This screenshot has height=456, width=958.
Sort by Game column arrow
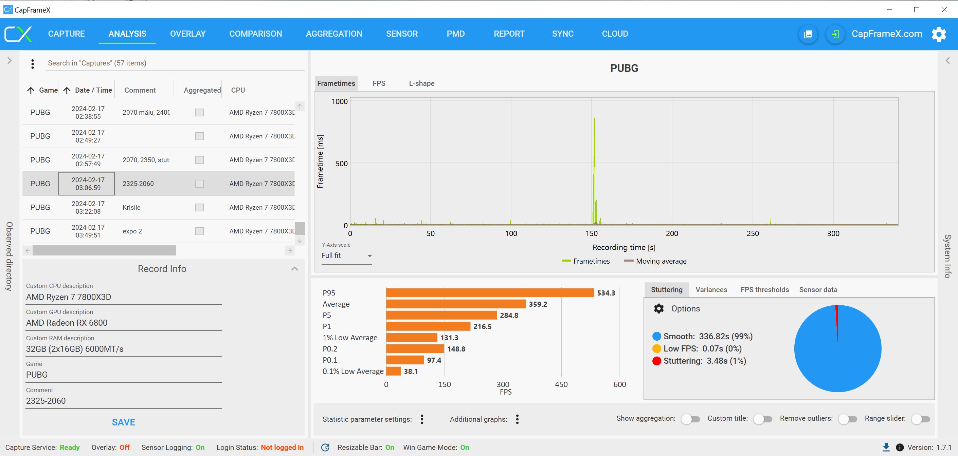tap(31, 90)
